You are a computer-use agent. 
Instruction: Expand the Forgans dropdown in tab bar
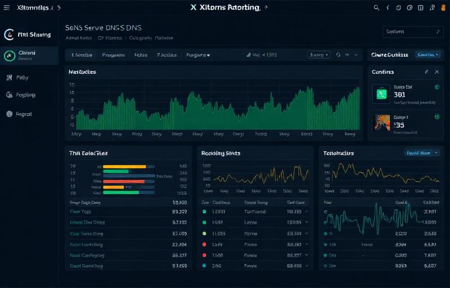click(x=197, y=55)
